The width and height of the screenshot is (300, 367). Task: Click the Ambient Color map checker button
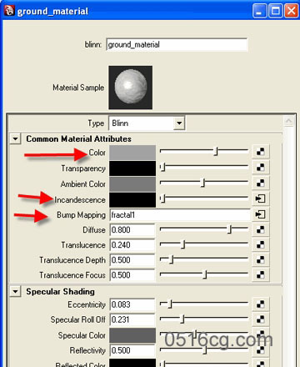260,183
